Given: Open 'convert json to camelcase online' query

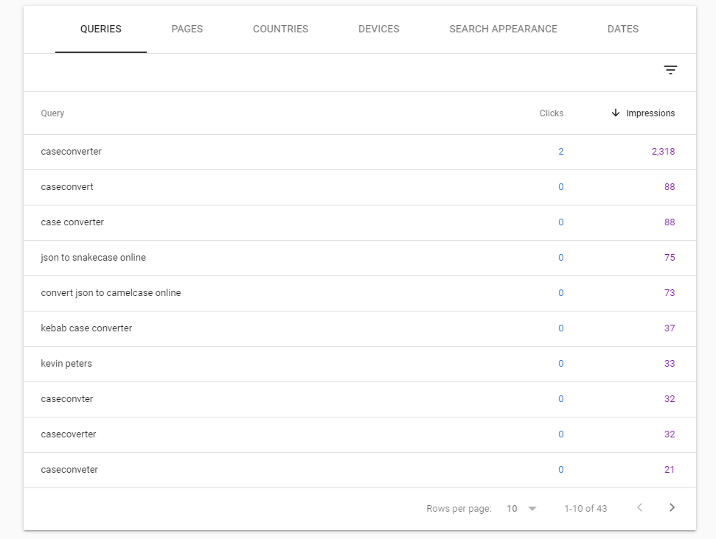Looking at the screenshot, I should tap(111, 293).
